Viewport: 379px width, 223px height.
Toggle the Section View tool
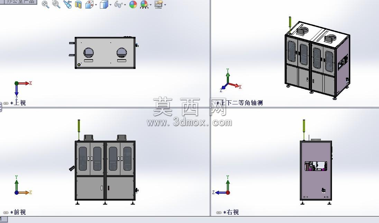click(x=78, y=4)
